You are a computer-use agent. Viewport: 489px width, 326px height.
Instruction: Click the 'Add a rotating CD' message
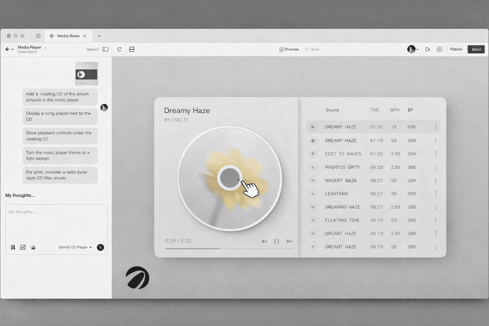click(x=60, y=97)
